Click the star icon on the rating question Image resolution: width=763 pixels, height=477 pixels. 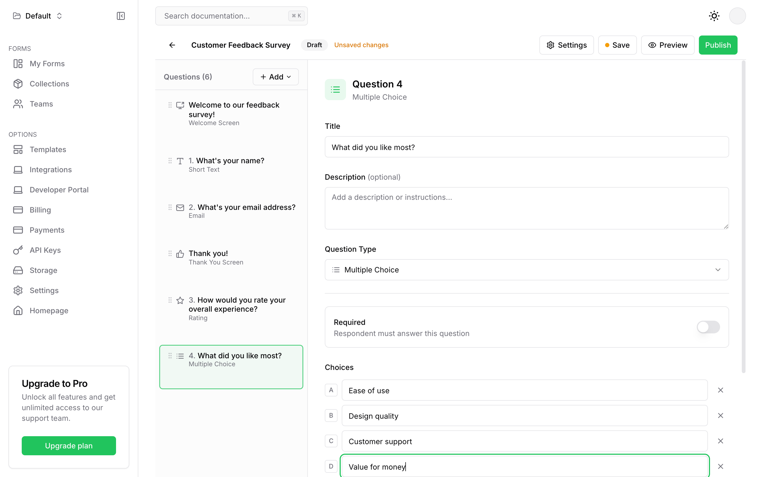(x=180, y=300)
